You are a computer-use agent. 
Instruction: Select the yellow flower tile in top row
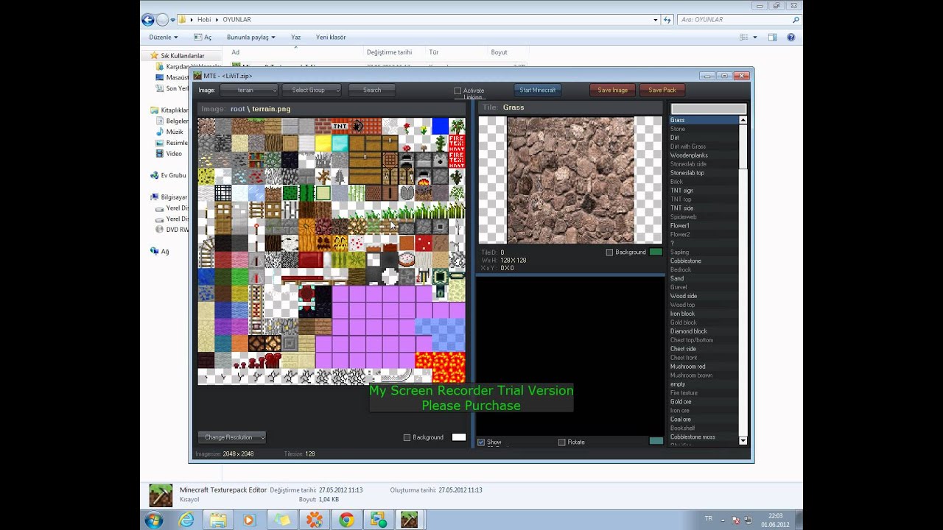(x=424, y=126)
